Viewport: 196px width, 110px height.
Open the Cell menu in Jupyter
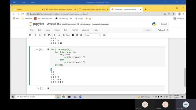point(66,30)
